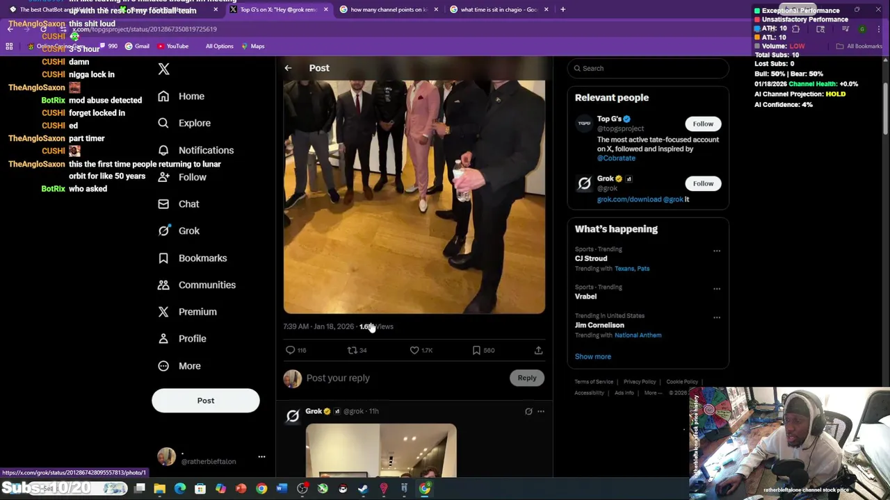Click the X search box
The width and height of the screenshot is (890, 500).
(648, 68)
